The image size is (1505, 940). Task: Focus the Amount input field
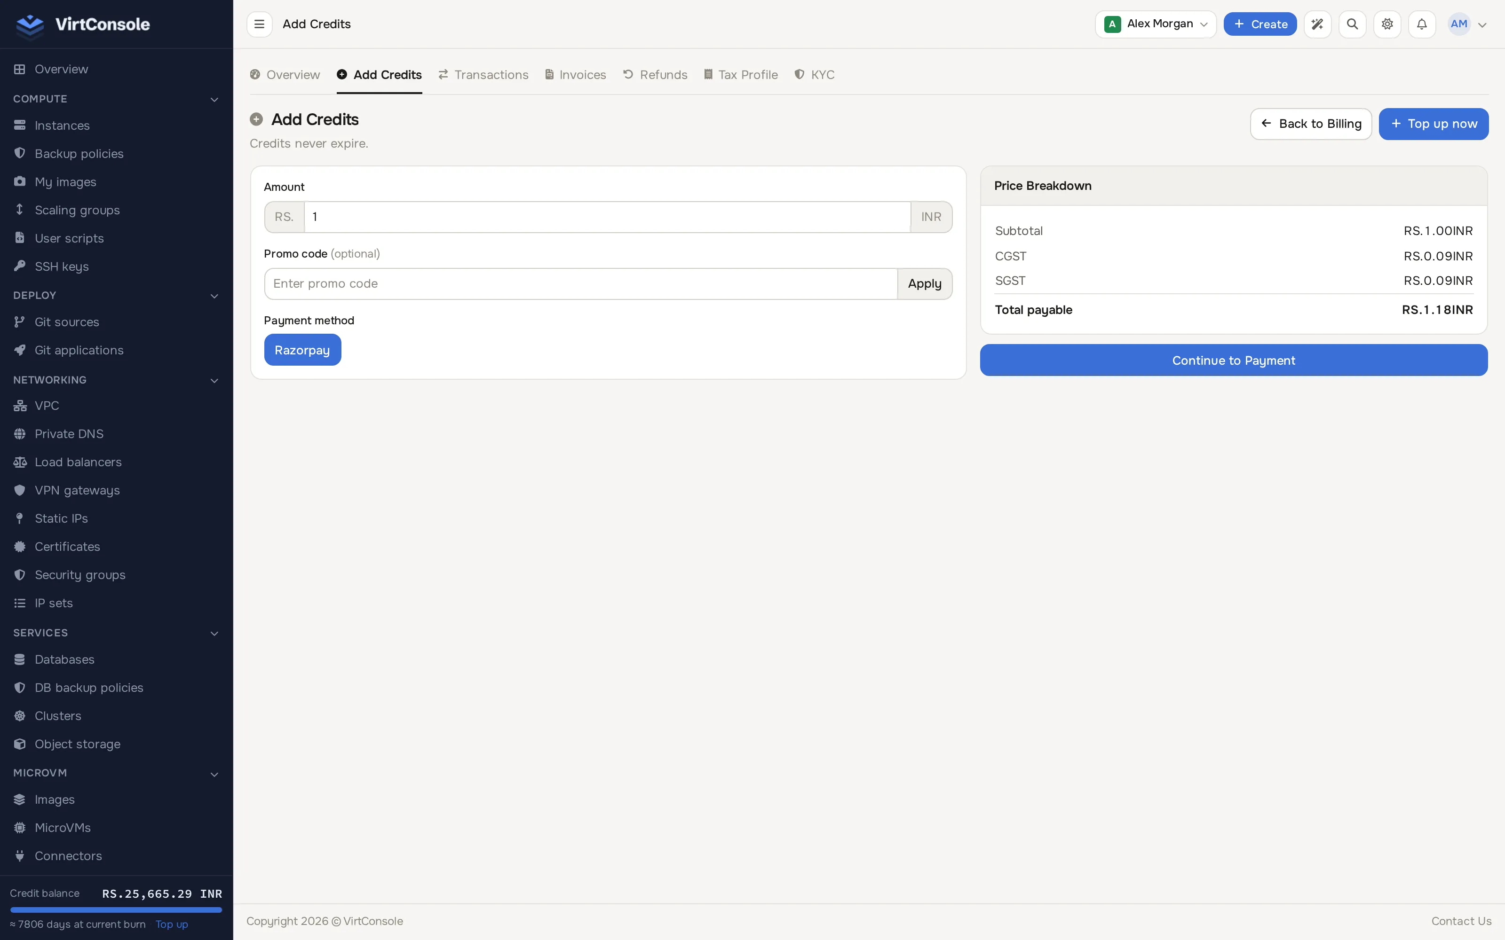607,217
